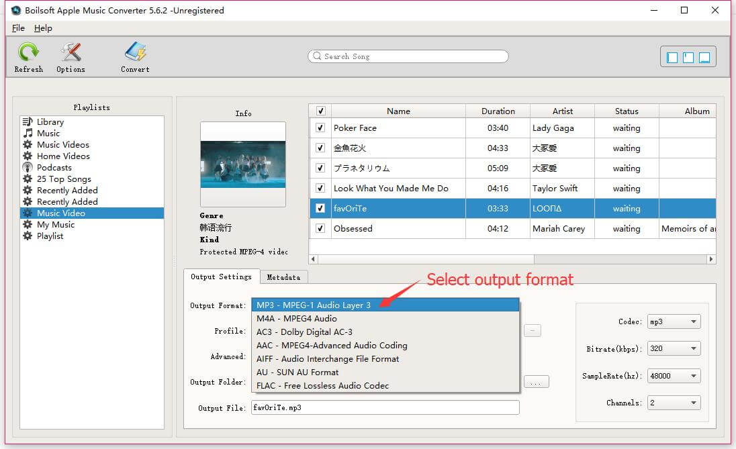Select the Obsessed song name
The image size is (736, 449).
(353, 228)
